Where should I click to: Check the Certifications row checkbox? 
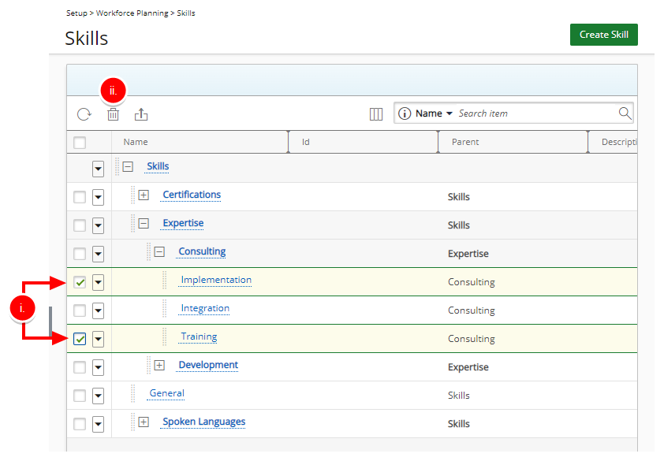[80, 197]
